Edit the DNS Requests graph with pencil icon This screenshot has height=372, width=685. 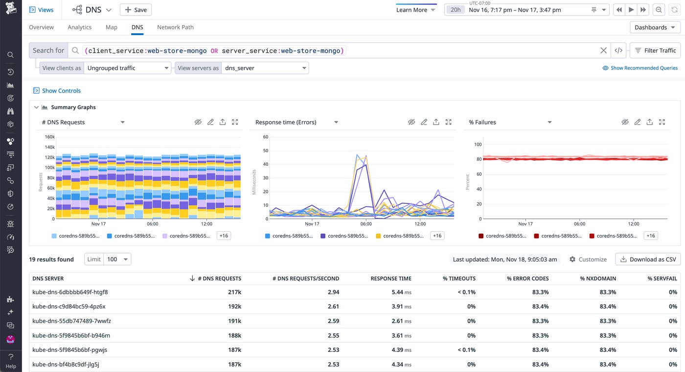click(210, 122)
